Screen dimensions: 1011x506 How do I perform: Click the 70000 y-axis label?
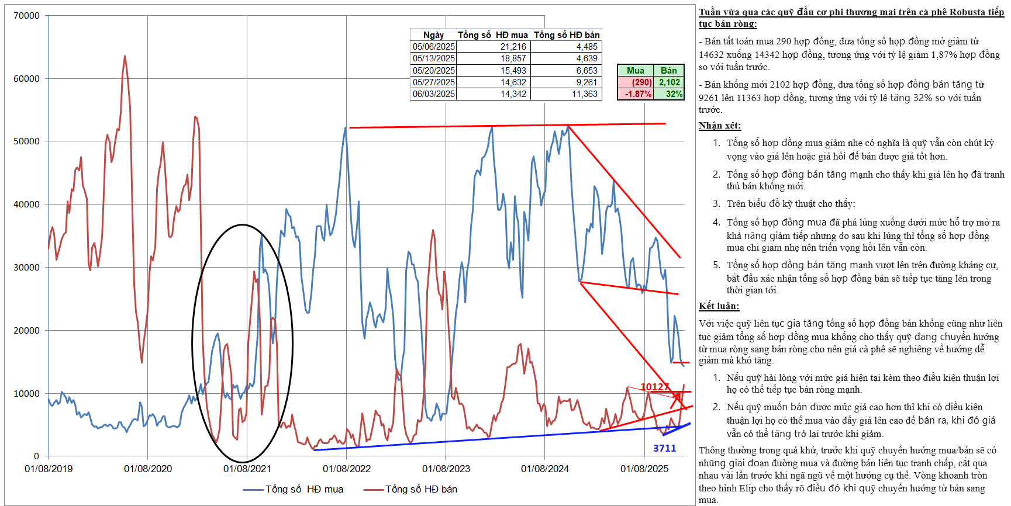tap(26, 16)
